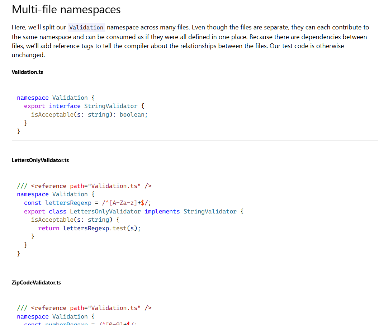The height and width of the screenshot is (325, 379).
Task: Click the reference path comment under LettersOnlyValidator.ts
Action: (x=84, y=186)
